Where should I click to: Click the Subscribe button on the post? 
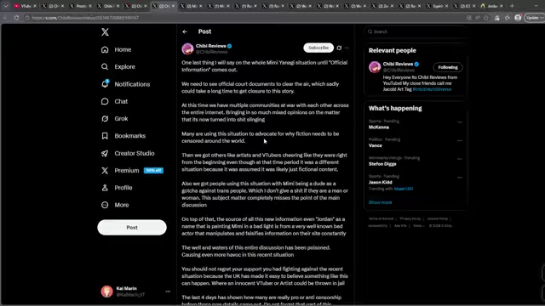[318, 48]
